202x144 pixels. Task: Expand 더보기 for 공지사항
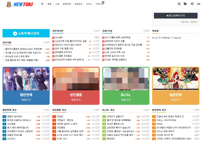coord(46,42)
